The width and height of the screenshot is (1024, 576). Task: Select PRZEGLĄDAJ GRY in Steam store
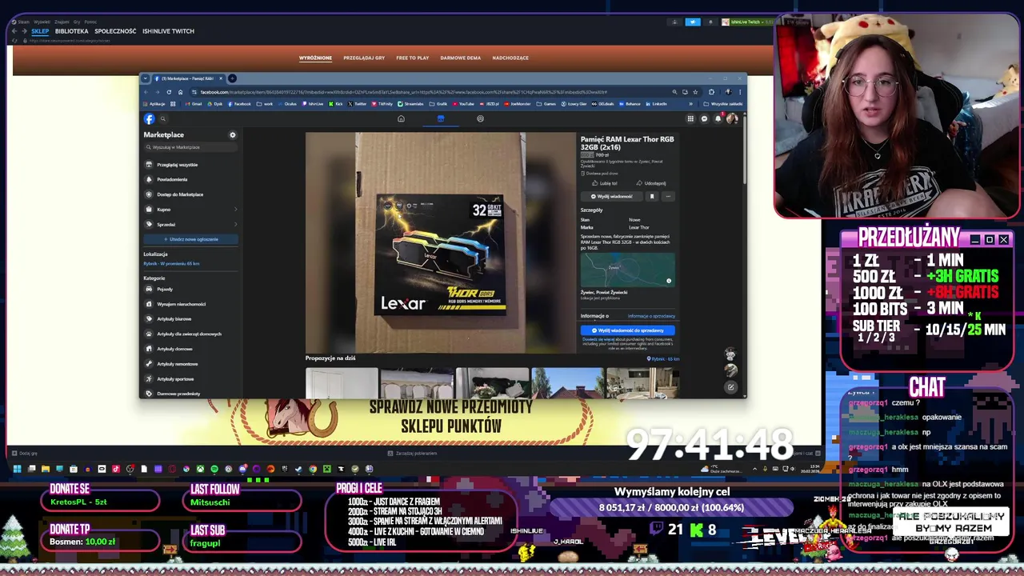[x=364, y=58]
